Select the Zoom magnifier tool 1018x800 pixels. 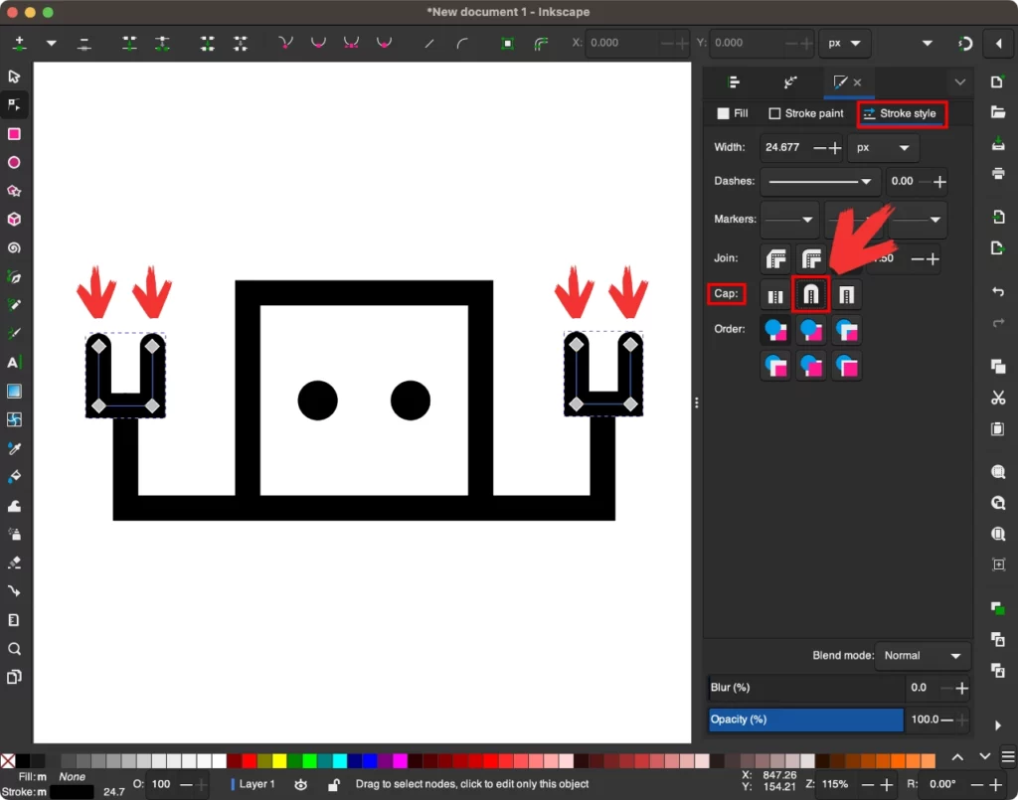click(x=14, y=649)
